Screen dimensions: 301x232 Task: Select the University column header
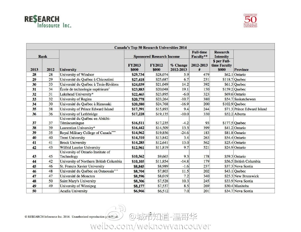(x=68, y=70)
